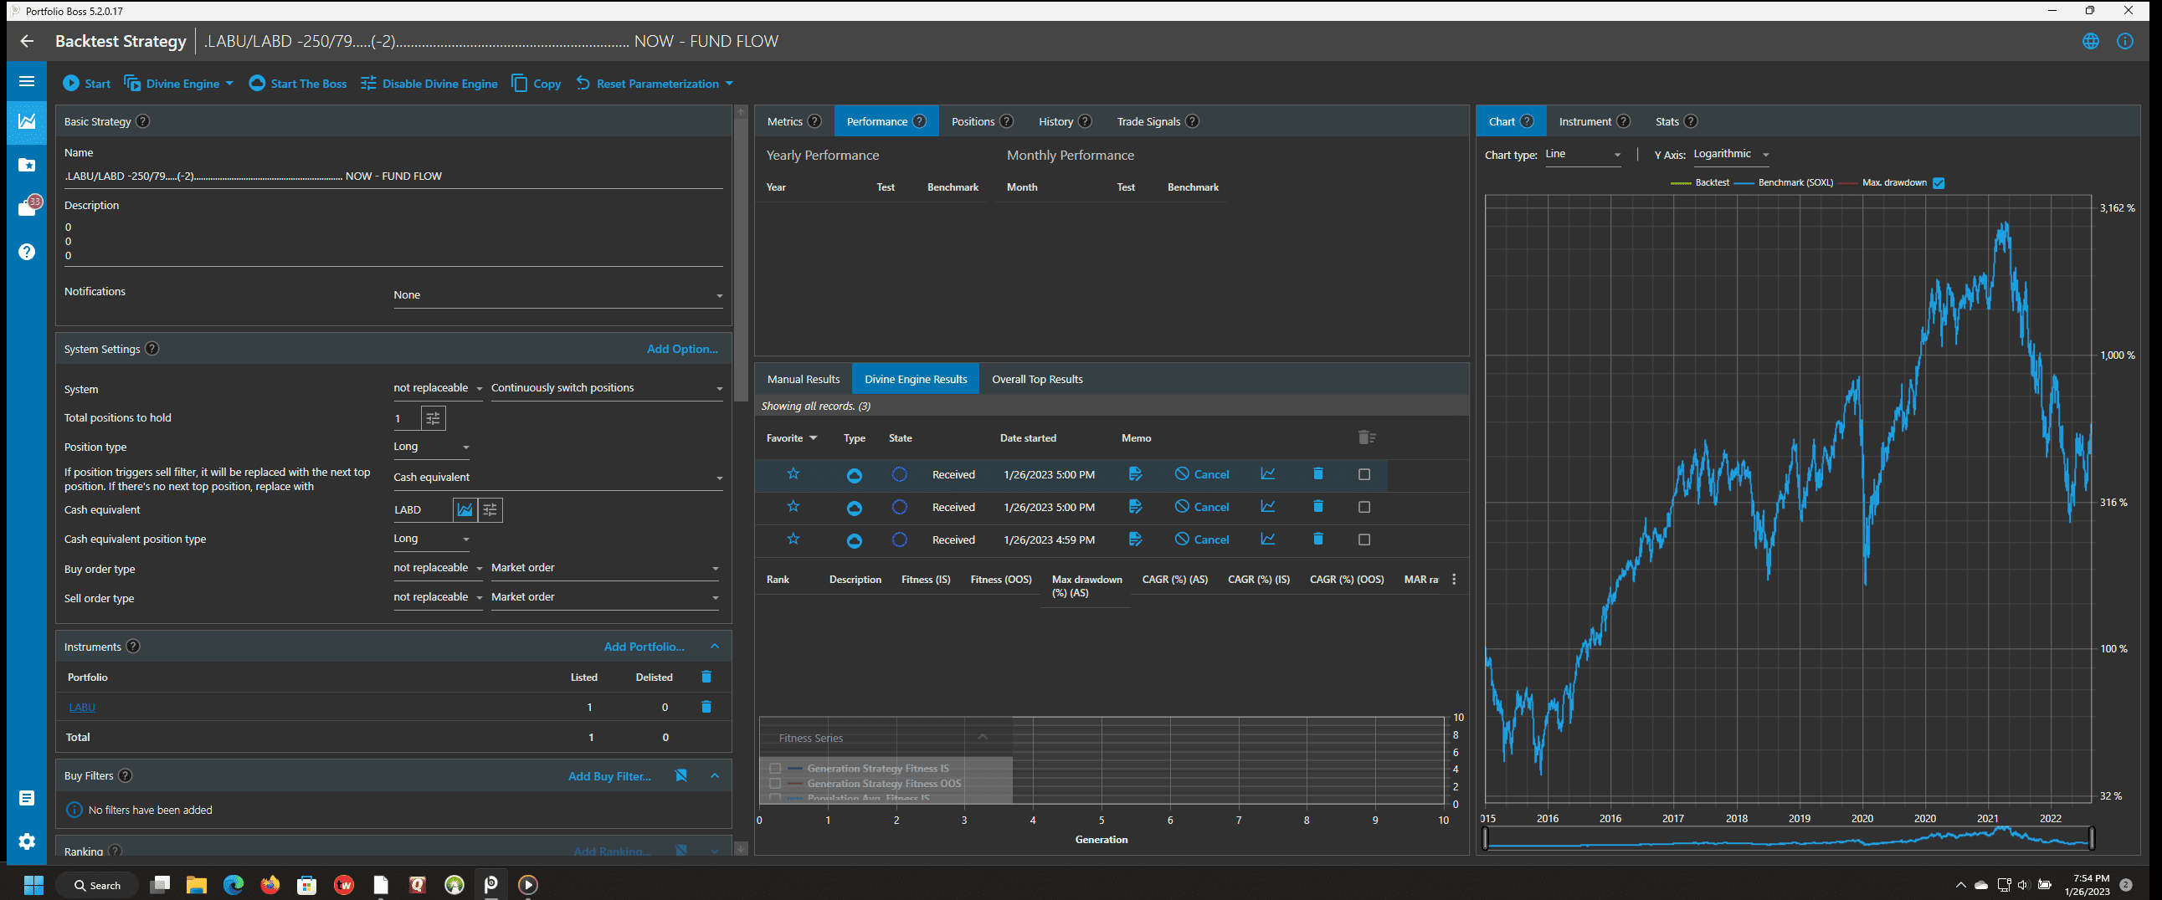The height and width of the screenshot is (900, 2162).
Task: Open the Y Axis Logarithmic dropdown
Action: (x=1731, y=155)
